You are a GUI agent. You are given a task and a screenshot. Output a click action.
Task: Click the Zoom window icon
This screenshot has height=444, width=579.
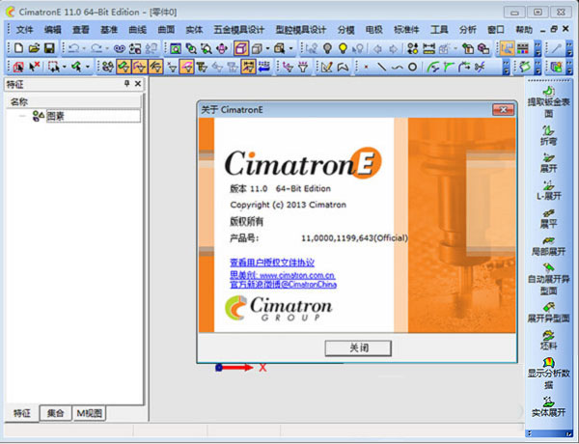pos(176,48)
